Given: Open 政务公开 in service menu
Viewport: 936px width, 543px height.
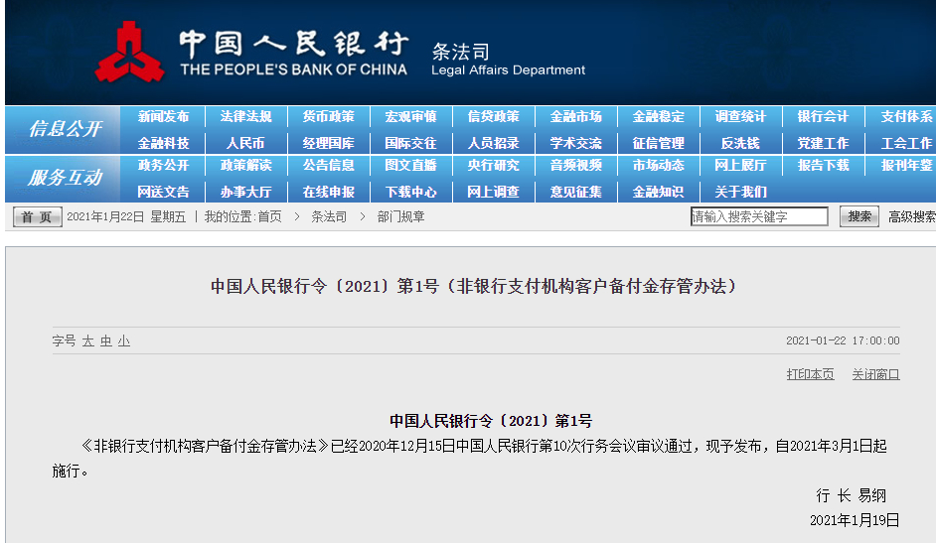Looking at the screenshot, I should point(163,165).
